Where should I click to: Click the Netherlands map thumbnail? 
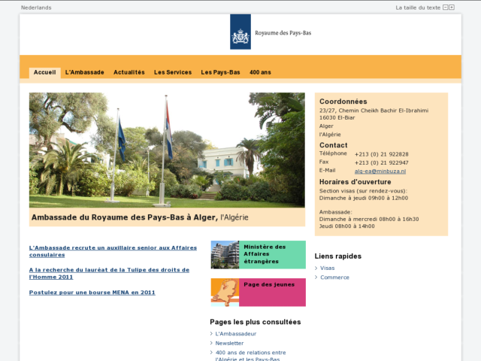[225, 293]
